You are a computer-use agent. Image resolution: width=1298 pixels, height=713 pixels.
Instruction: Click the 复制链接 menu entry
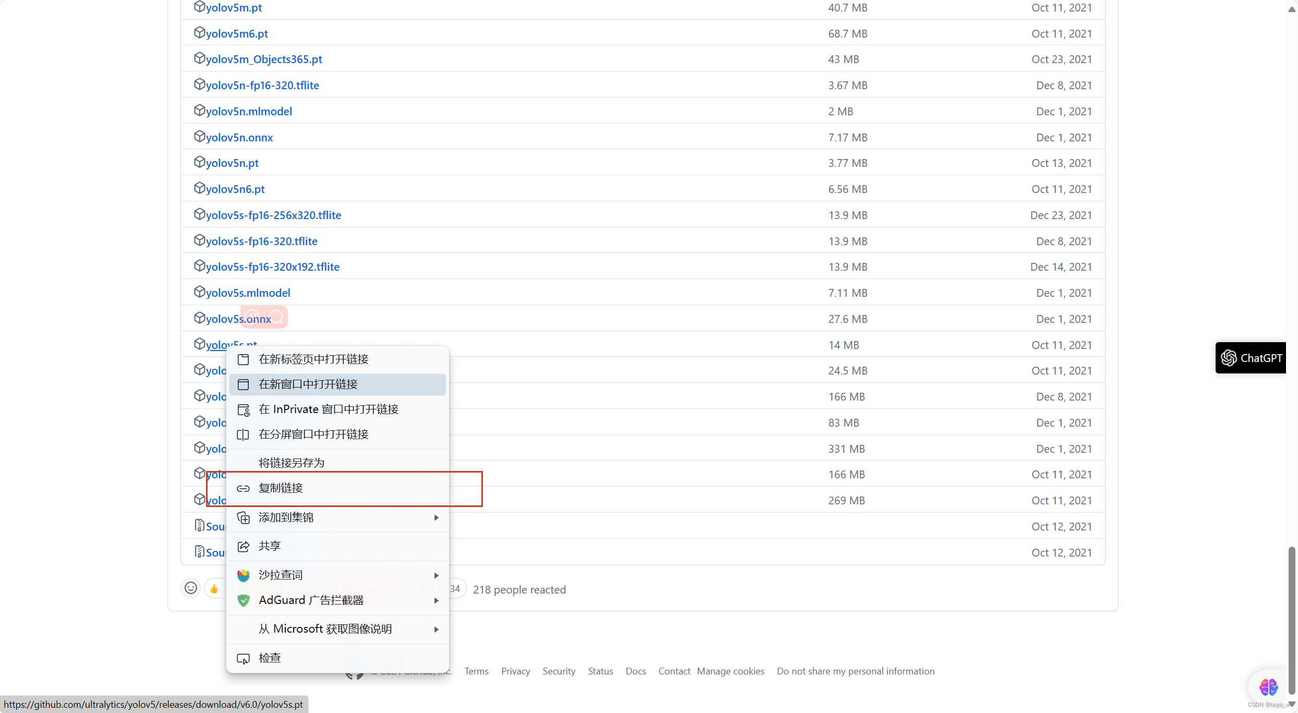point(280,488)
